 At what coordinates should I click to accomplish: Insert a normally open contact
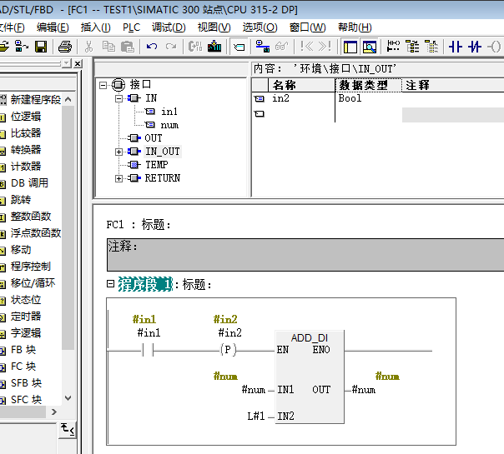tap(456, 47)
